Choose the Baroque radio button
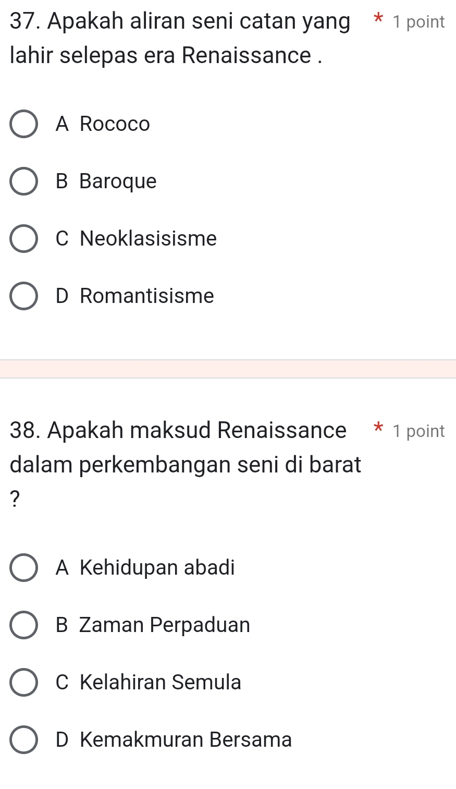This screenshot has width=456, height=789. pos(23,181)
